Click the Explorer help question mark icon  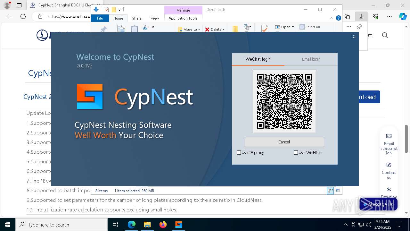tap(338, 18)
